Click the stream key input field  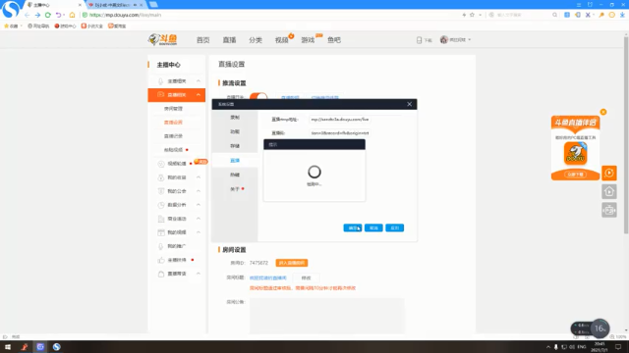(x=340, y=133)
